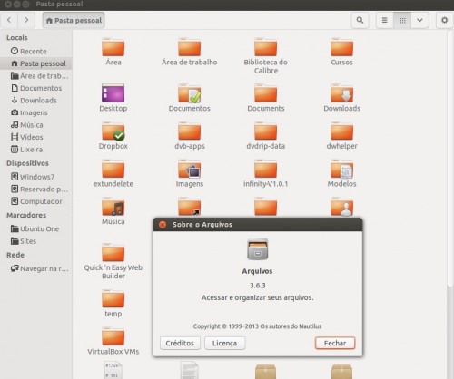
Task: Open Imagens in the sidebar
Action: point(36,112)
